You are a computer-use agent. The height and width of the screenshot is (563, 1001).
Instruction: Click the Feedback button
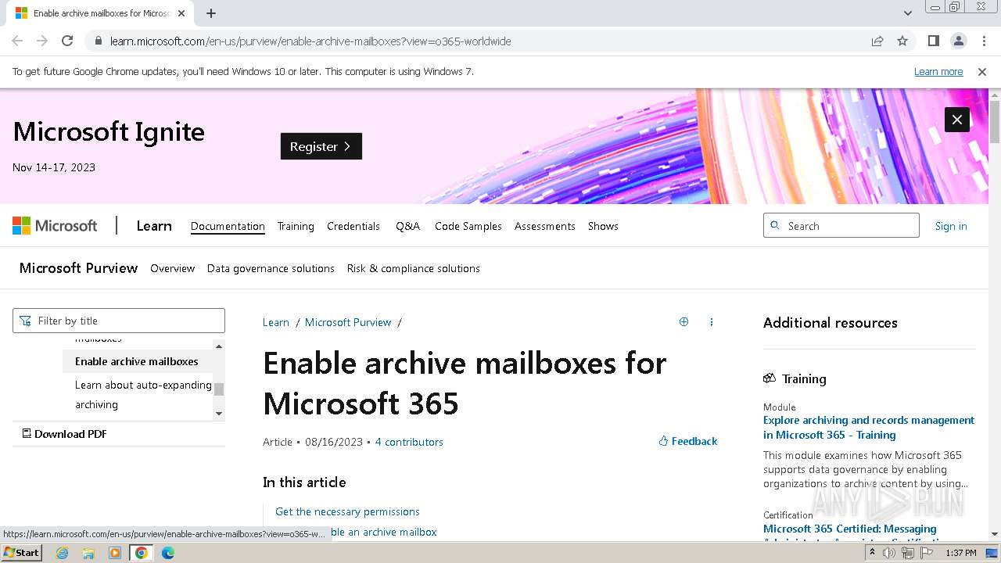[x=688, y=441]
